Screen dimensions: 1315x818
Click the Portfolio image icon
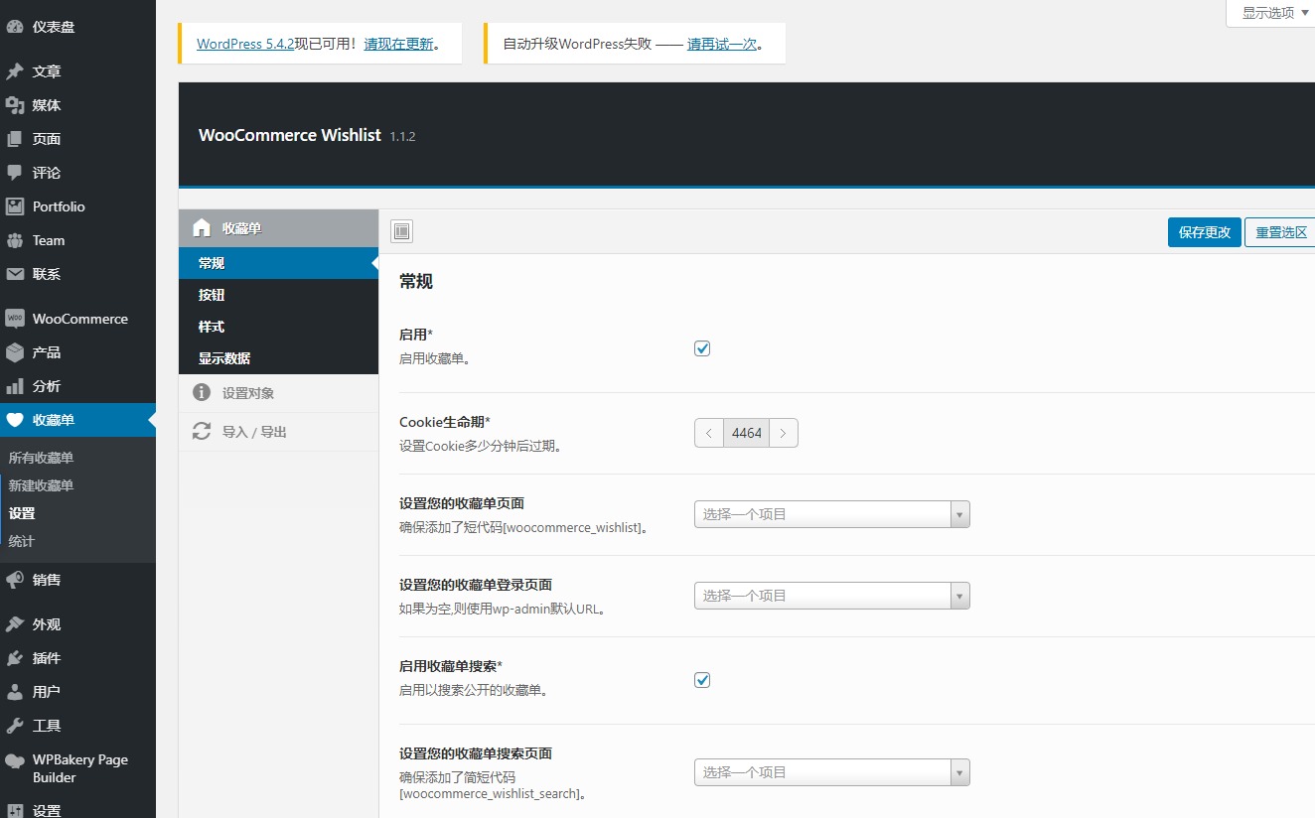[15, 206]
